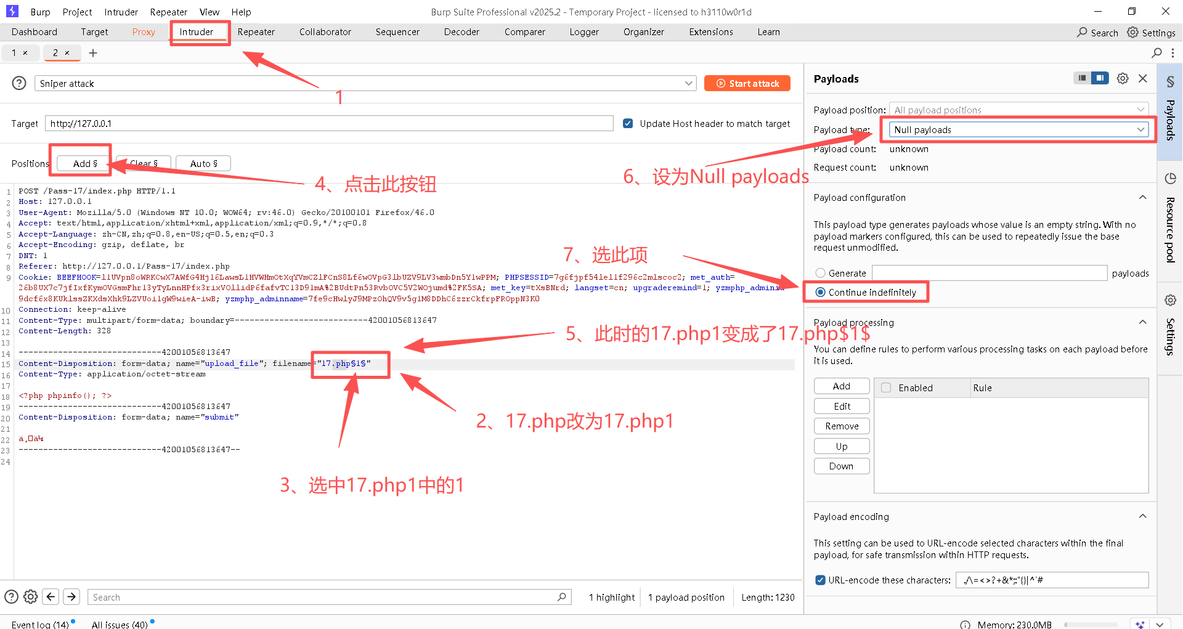Open the Sequencer tab

[397, 32]
